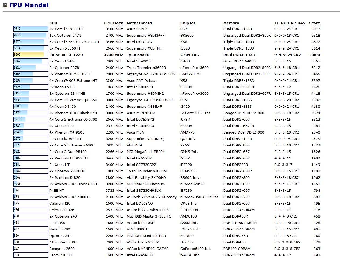Click the CPU column header
340x259 pixels.
click(x=53, y=23)
